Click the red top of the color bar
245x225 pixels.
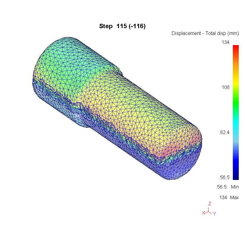[236, 48]
